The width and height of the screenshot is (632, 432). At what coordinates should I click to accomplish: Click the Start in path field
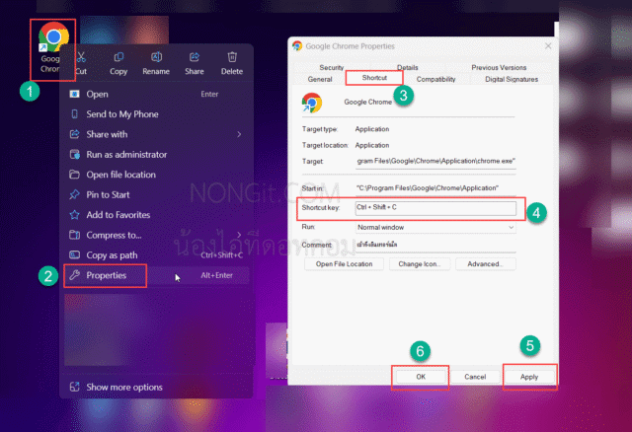point(435,188)
